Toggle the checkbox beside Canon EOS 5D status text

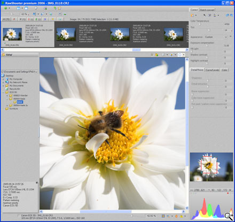point(19,216)
